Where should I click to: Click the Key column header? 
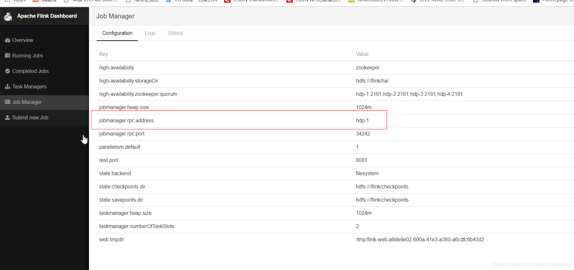pos(104,54)
